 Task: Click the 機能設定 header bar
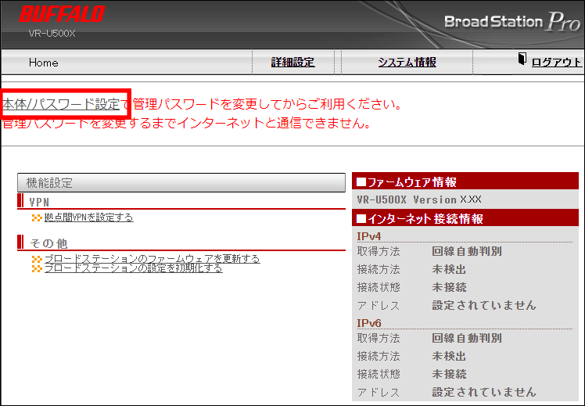[x=181, y=182]
